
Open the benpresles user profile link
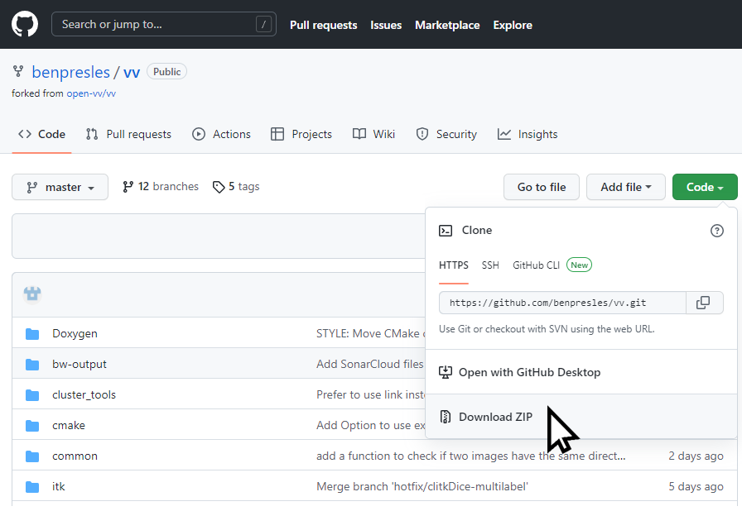[71, 72]
